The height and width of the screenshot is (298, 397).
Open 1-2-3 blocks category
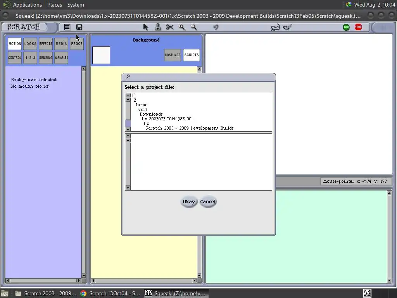30,57
